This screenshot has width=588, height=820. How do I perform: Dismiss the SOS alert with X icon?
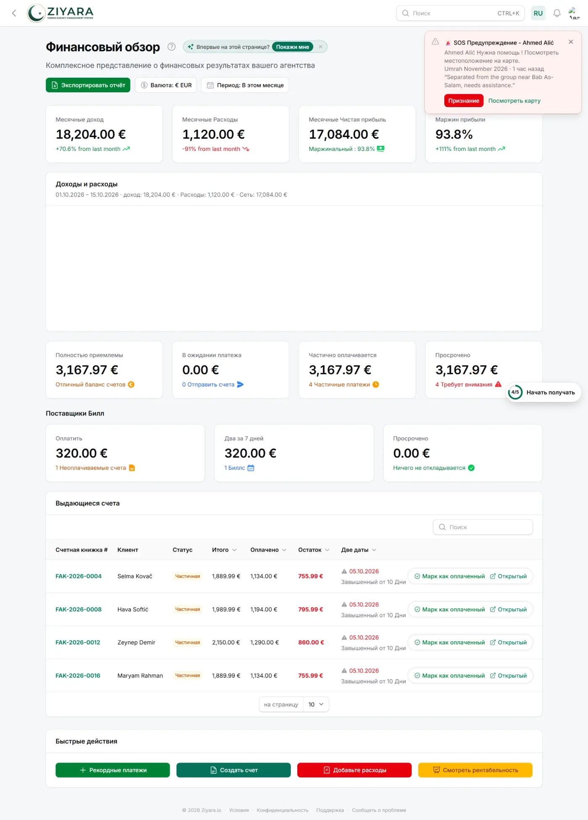571,42
